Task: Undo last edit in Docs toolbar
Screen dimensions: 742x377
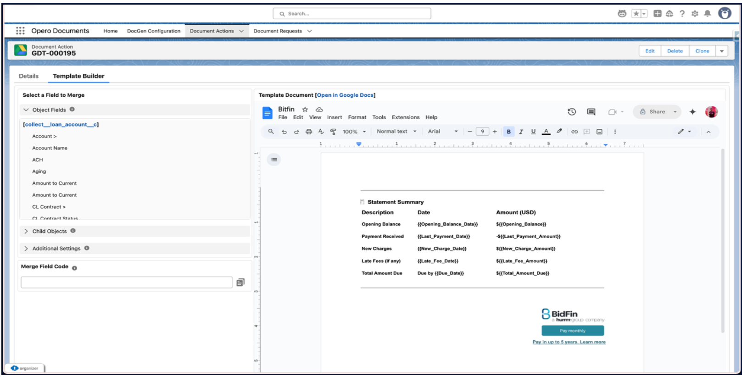Action: (284, 132)
